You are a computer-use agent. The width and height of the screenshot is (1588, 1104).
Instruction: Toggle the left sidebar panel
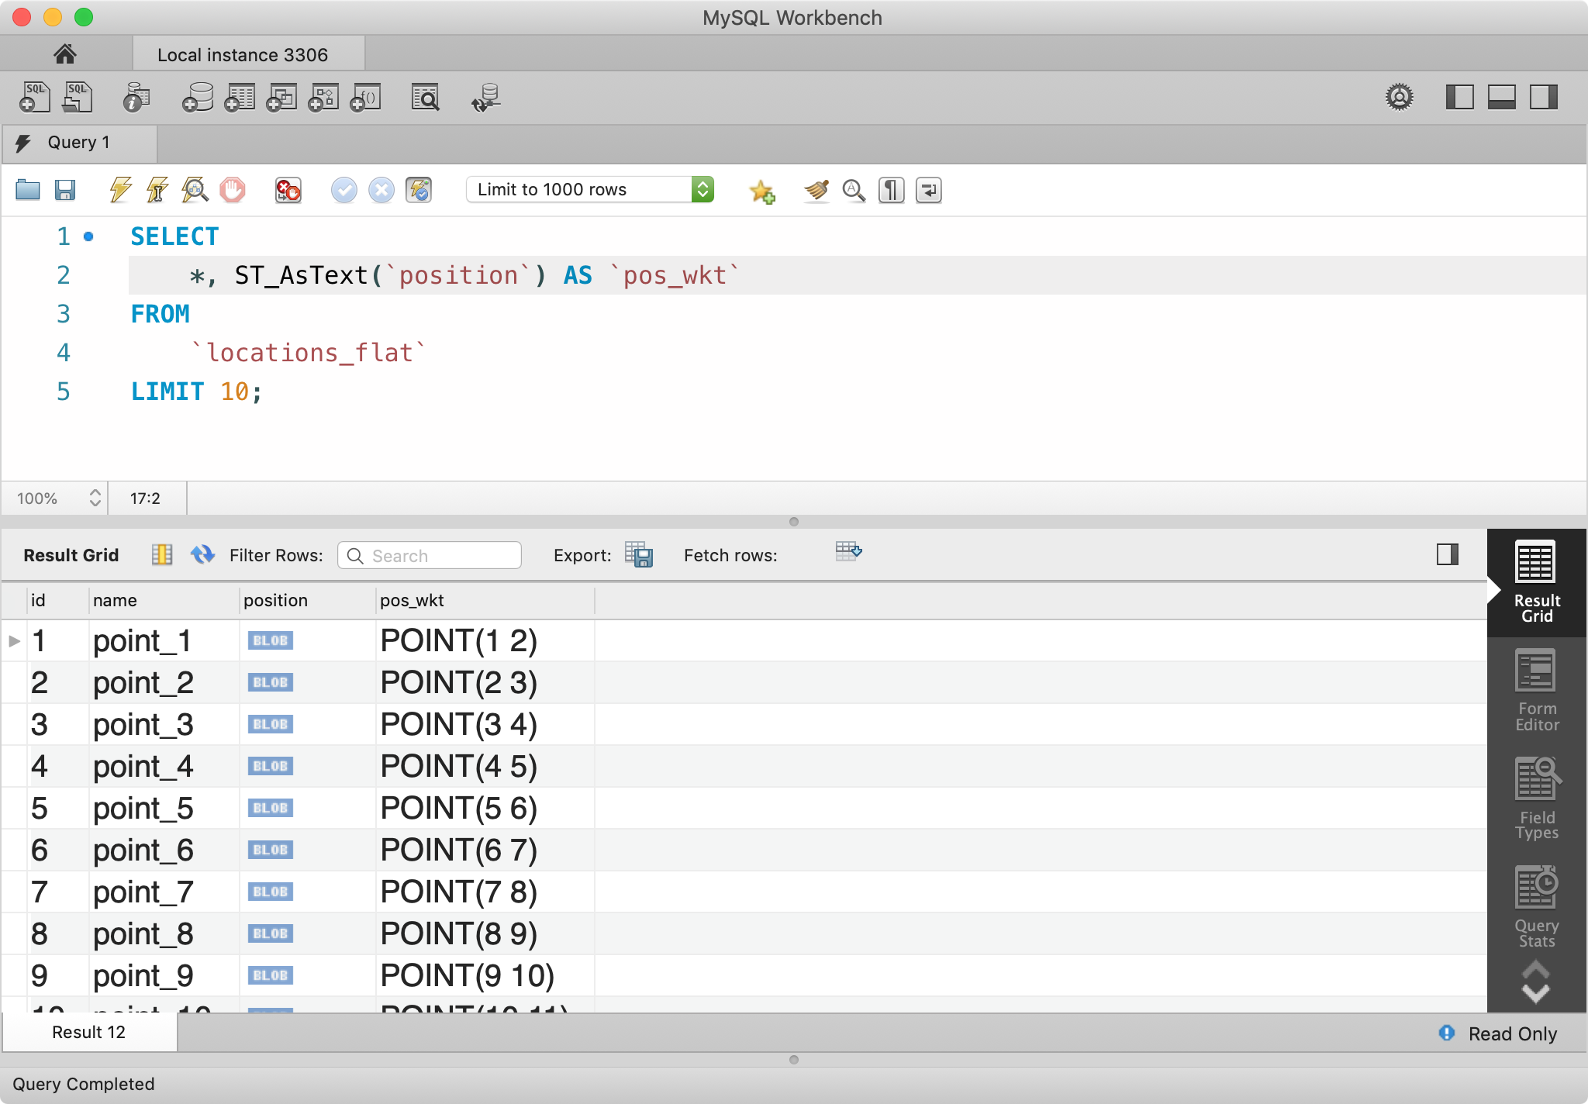tap(1459, 98)
